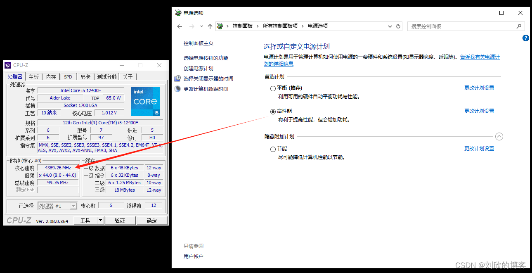The width and height of the screenshot is (532, 273).
Task: Expand chevron after 所有控制面板项 breadcrumb
Action: [x=303, y=26]
